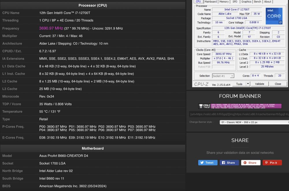Image resolution: width=289 pixels, height=191 pixels.
Task: Click the CPU-Z forum banner image
Action: point(240,106)
